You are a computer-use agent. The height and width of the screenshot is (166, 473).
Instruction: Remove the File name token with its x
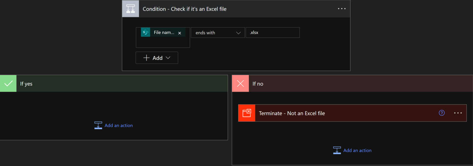tap(180, 33)
